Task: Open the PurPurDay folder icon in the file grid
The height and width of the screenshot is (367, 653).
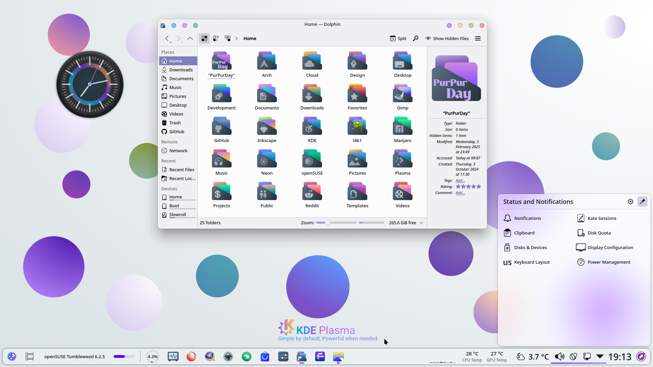Action: (x=221, y=61)
